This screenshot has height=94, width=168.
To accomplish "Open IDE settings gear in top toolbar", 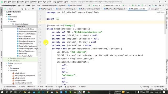I will [x=163, y=5].
